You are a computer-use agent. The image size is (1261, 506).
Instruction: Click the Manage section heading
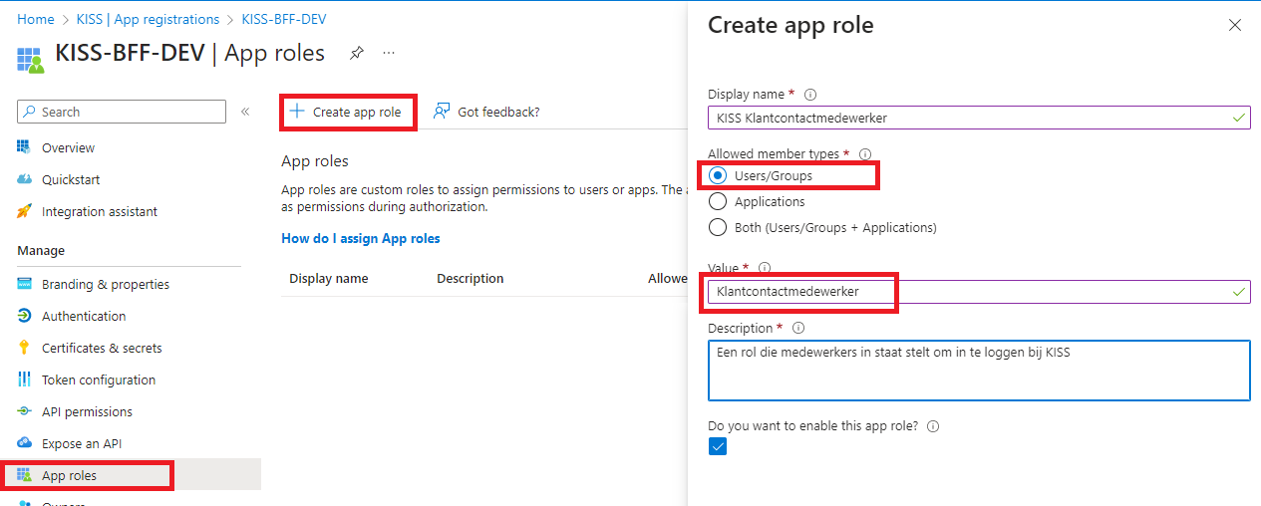click(x=41, y=250)
